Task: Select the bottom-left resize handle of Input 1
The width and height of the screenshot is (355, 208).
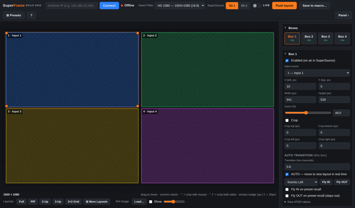Action: pyautogui.click(x=6, y=106)
